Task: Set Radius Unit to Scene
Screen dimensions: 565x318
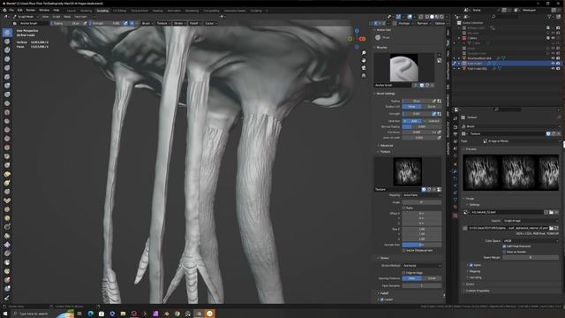Action: (432, 107)
